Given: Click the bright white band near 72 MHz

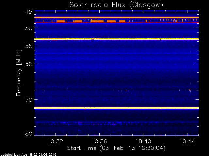Looking at the screenshot, I should 117,108.
